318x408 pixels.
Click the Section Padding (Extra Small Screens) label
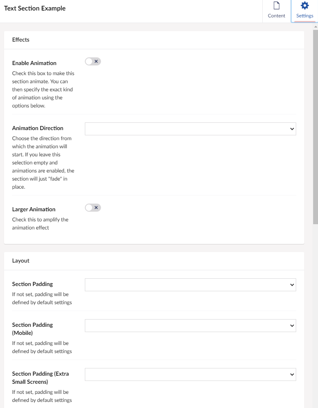tap(40, 377)
